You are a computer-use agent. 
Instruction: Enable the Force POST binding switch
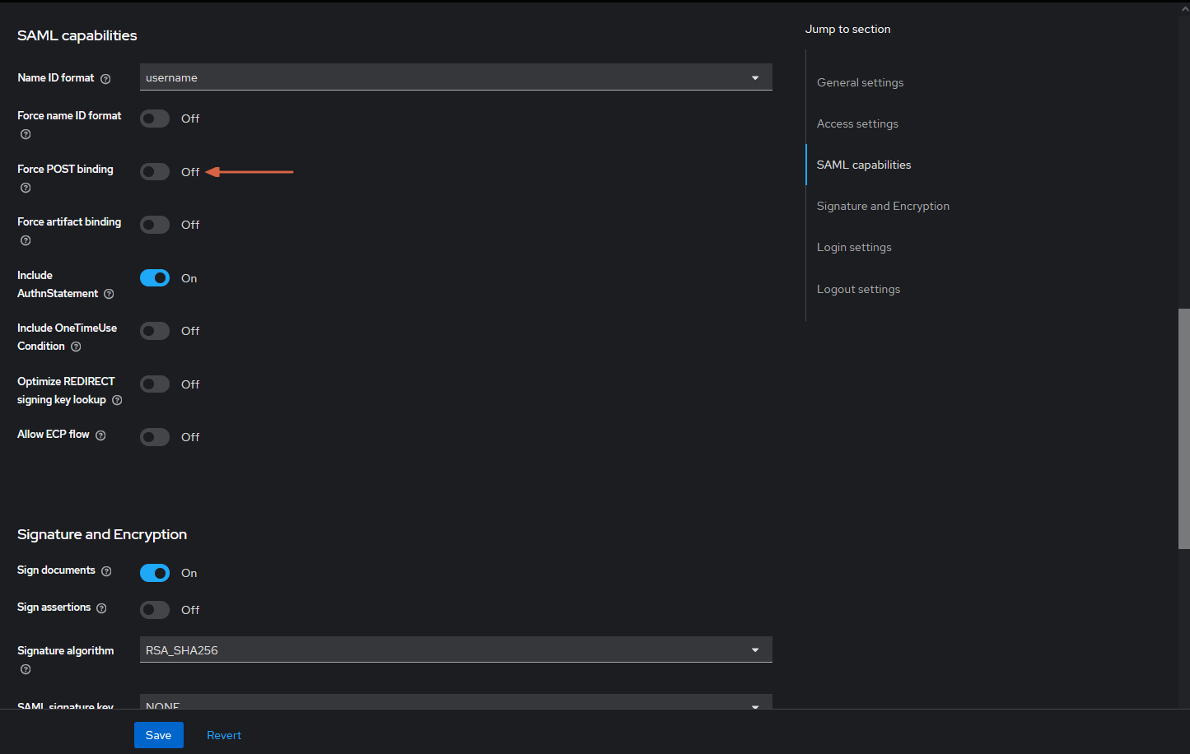click(x=155, y=171)
